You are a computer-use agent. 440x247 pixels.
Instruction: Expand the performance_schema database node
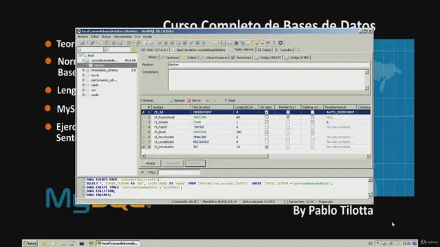point(83,80)
